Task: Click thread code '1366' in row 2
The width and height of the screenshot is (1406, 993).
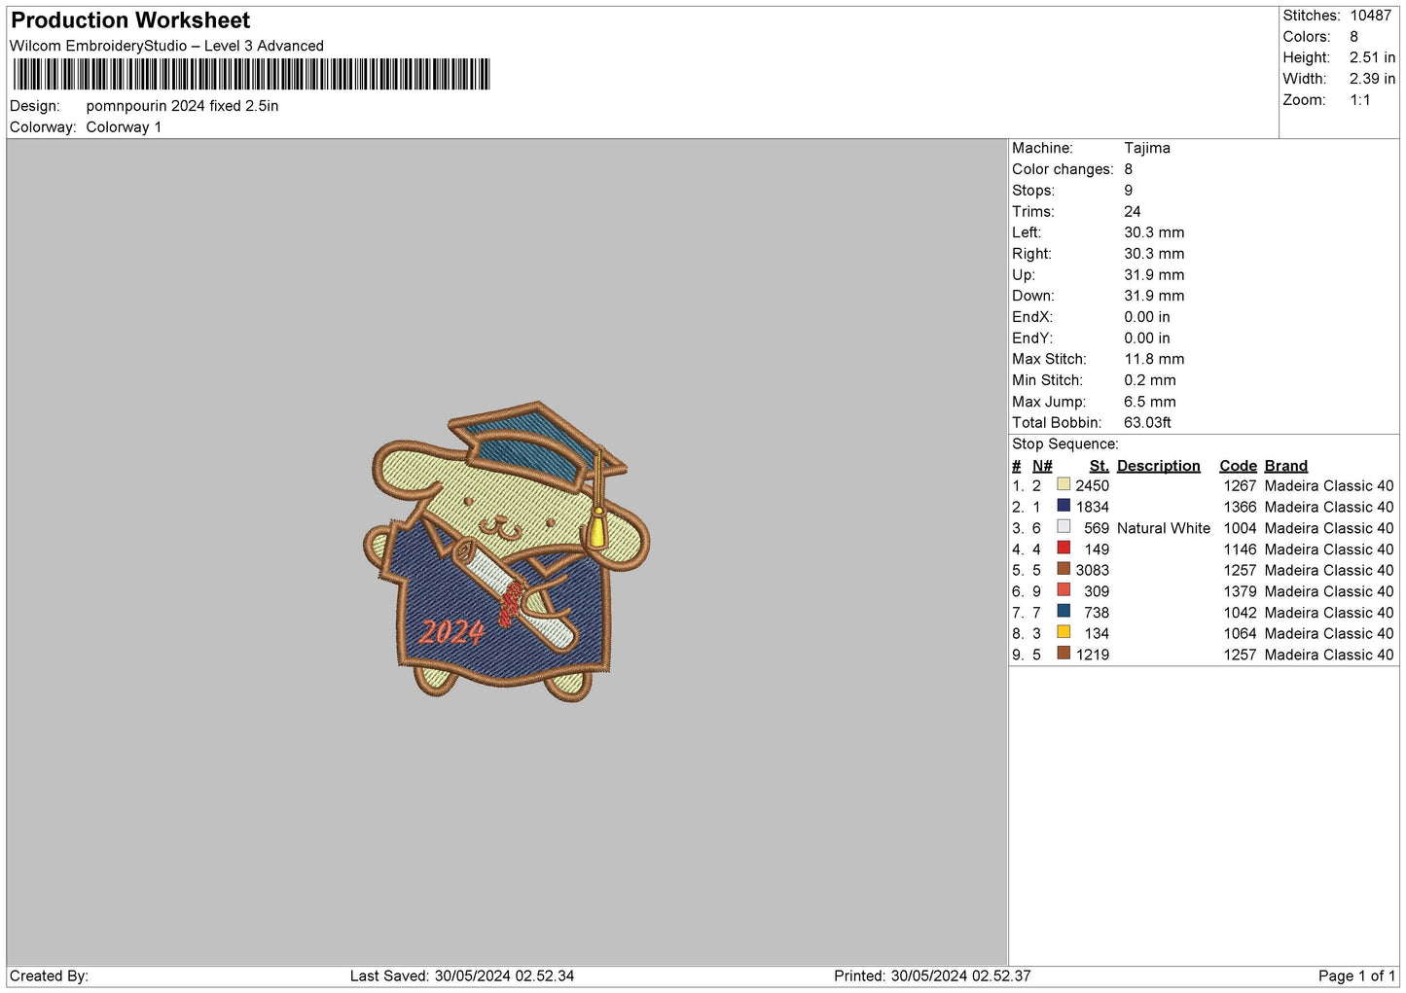Action: pyautogui.click(x=1241, y=507)
